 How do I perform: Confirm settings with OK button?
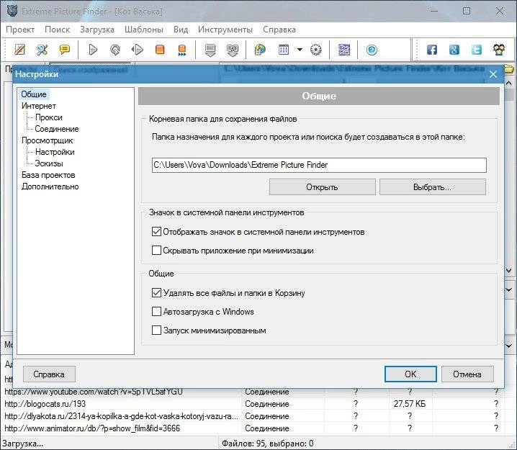pyautogui.click(x=410, y=374)
